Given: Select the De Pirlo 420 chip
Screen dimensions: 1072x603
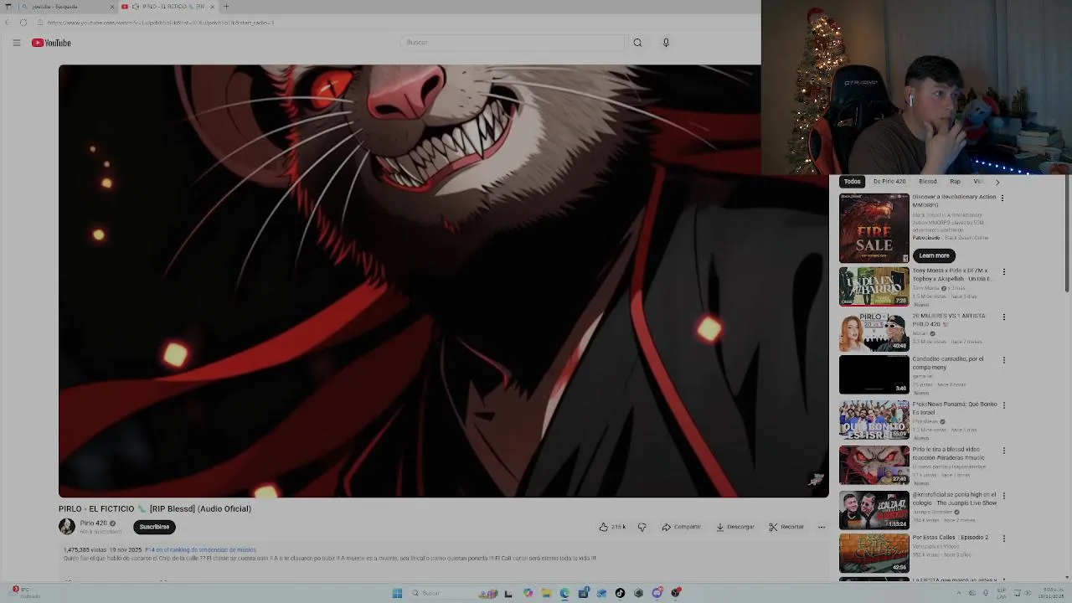Looking at the screenshot, I should point(889,182).
